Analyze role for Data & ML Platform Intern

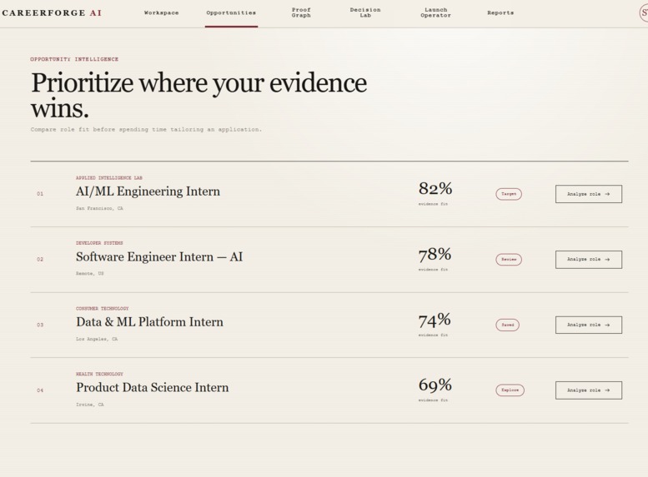click(589, 325)
